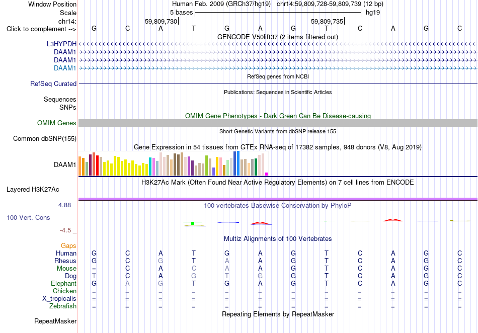Image resolution: width=478 pixels, height=333 pixels.
Task: Click the Sequences track label
Action: pos(60,99)
